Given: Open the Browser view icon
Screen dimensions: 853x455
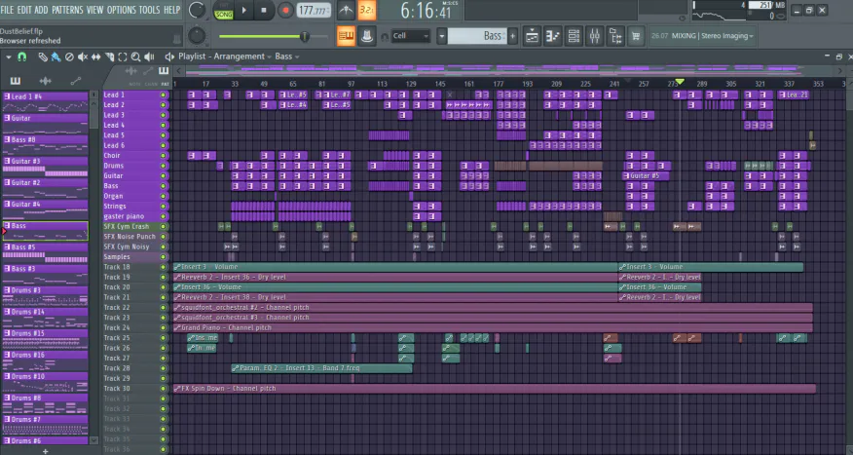Looking at the screenshot, I should point(614,36).
